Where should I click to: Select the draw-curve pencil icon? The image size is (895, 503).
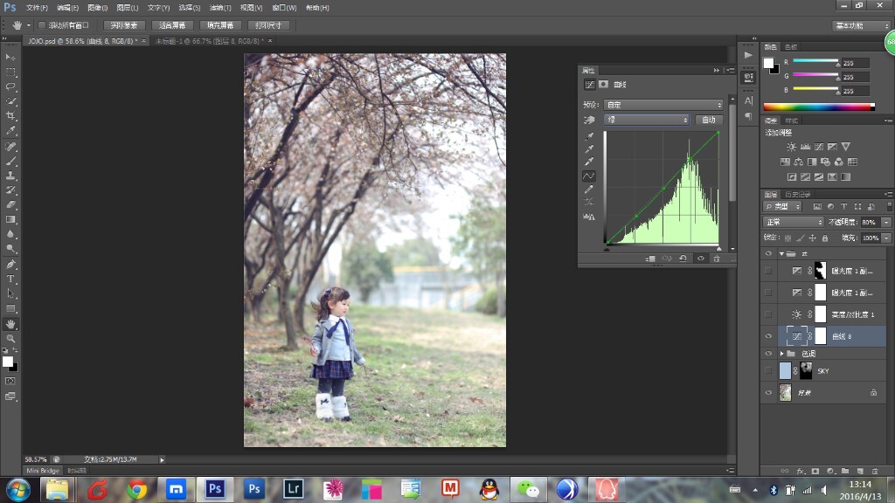pyautogui.click(x=589, y=189)
